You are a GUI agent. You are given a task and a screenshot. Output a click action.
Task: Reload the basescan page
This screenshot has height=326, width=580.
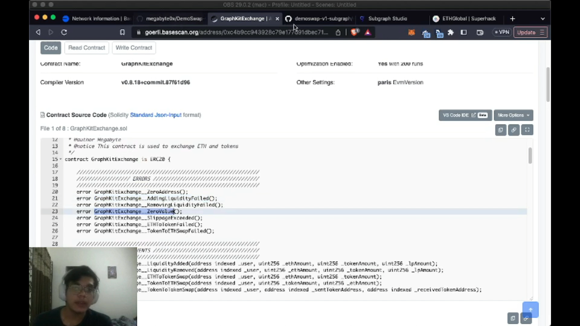tap(64, 32)
